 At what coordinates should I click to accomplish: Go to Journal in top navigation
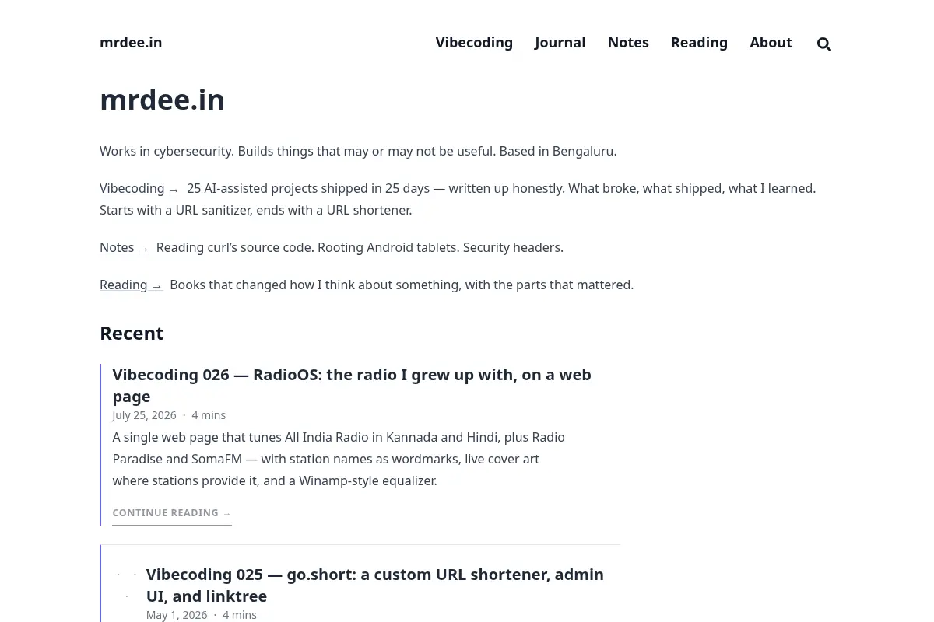point(560,43)
